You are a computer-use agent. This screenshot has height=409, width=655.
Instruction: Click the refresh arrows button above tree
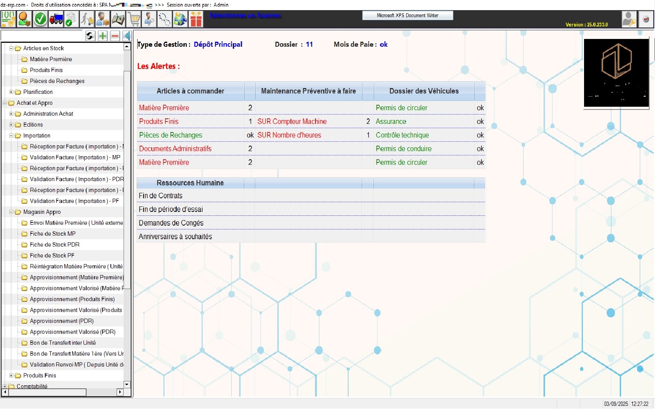(x=90, y=36)
